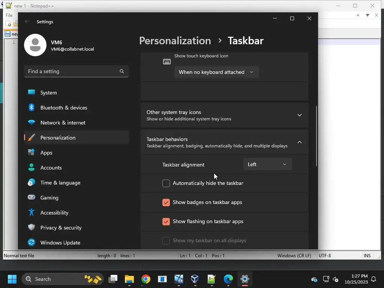This screenshot has width=384, height=288.
Task: Click INS mode in Notepad++ status bar
Action: [x=367, y=256]
